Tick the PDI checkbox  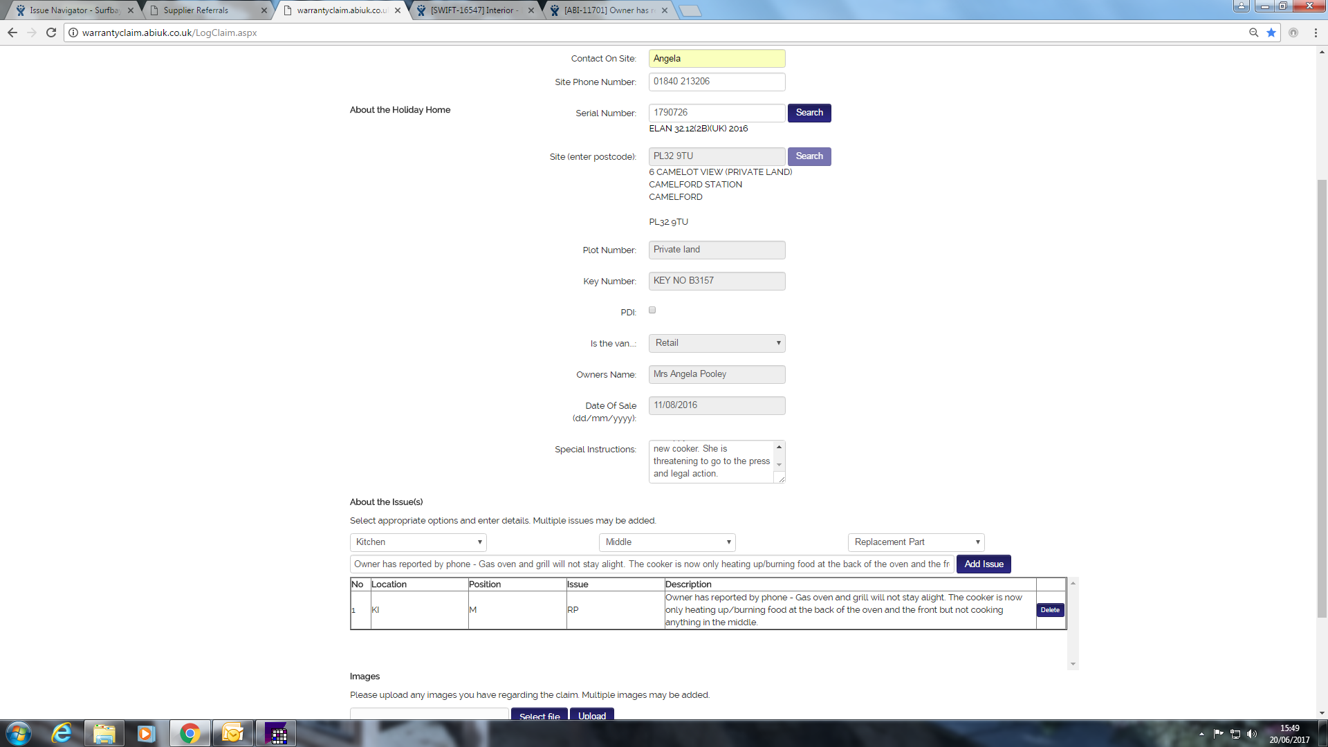pos(652,311)
